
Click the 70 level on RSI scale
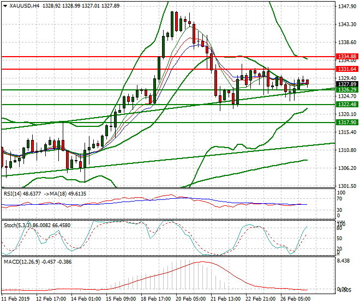[339, 199]
